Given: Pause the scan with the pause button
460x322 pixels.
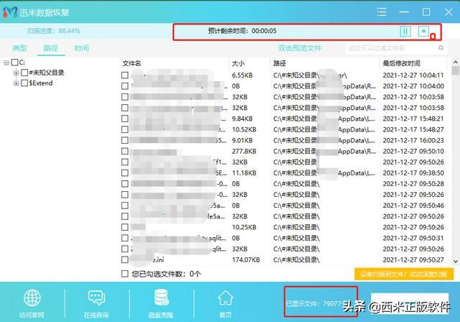Looking at the screenshot, I should [405, 31].
